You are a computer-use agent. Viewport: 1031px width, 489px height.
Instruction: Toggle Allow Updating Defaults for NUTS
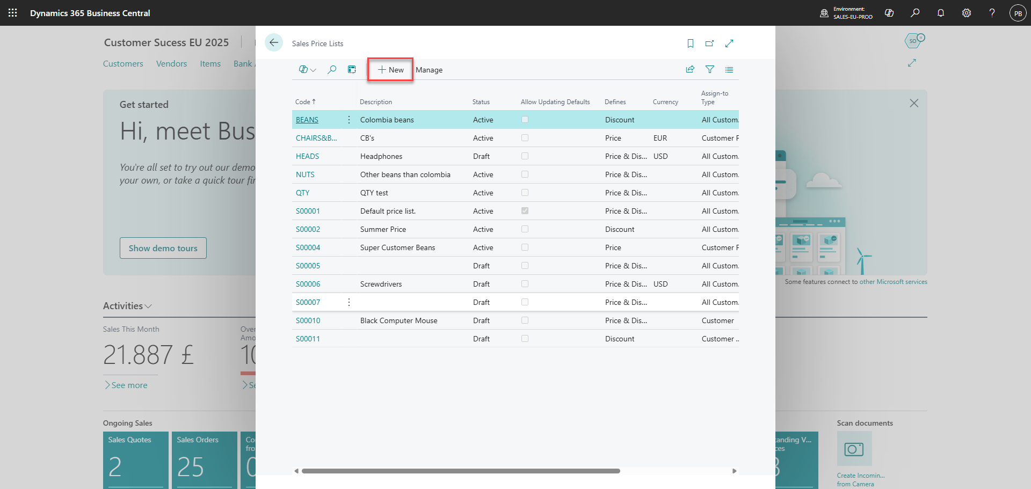pos(525,174)
